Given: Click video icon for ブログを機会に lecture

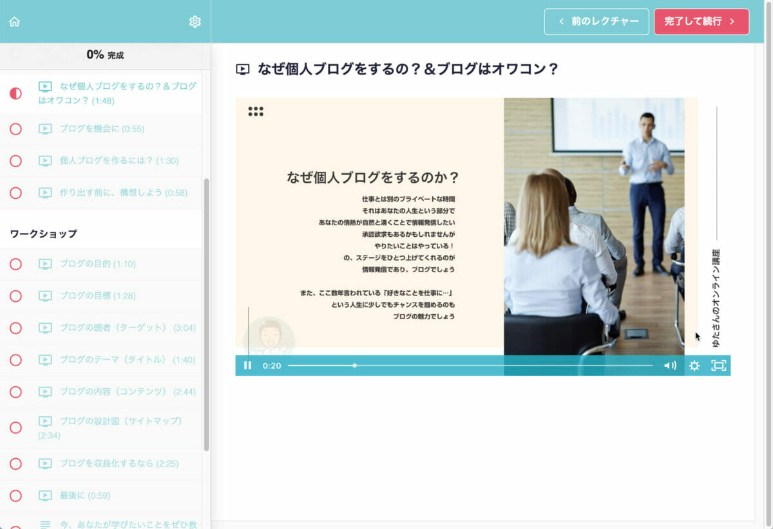Looking at the screenshot, I should 45,129.
